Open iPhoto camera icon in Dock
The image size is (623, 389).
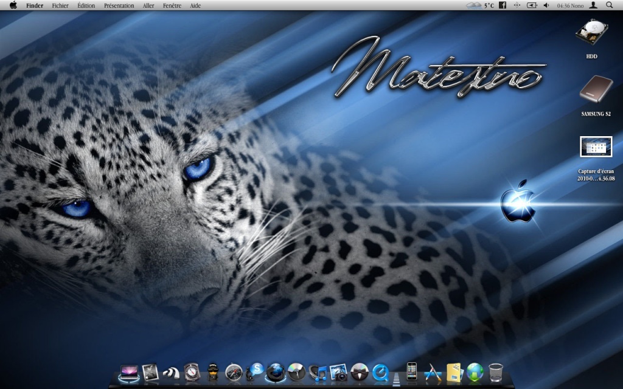coord(338,373)
